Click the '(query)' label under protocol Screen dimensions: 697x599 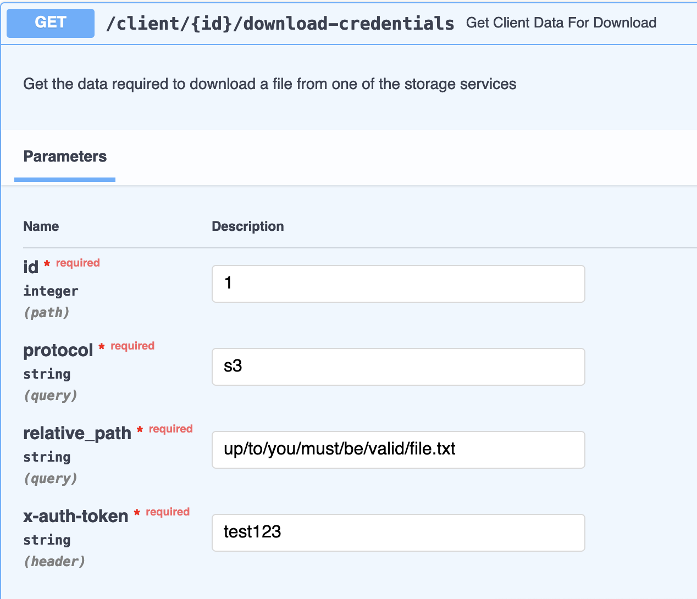tap(51, 396)
